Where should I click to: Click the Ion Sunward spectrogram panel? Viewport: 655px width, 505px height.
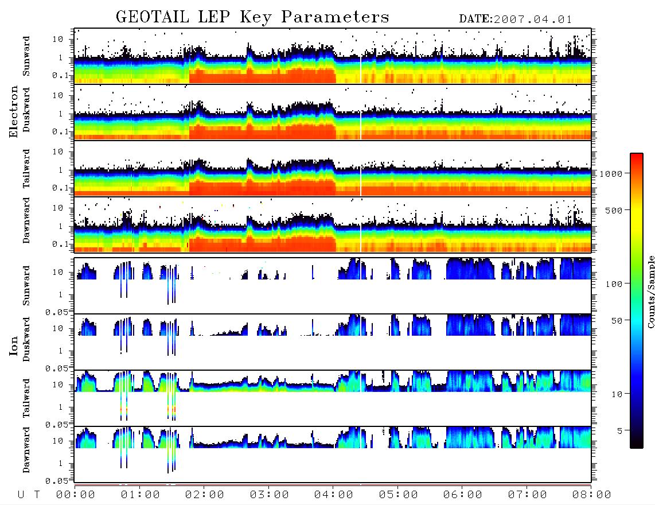pos(333,286)
